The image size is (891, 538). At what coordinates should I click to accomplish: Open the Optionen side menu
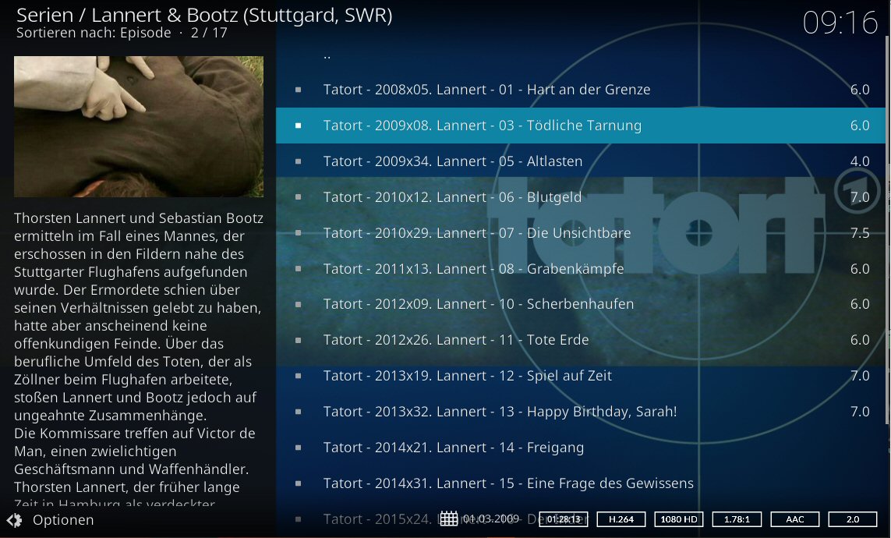[x=50, y=520]
